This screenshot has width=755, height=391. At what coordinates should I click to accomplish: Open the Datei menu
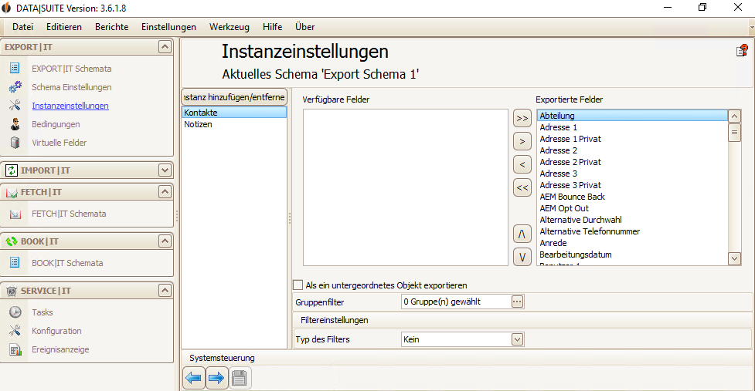coord(22,27)
